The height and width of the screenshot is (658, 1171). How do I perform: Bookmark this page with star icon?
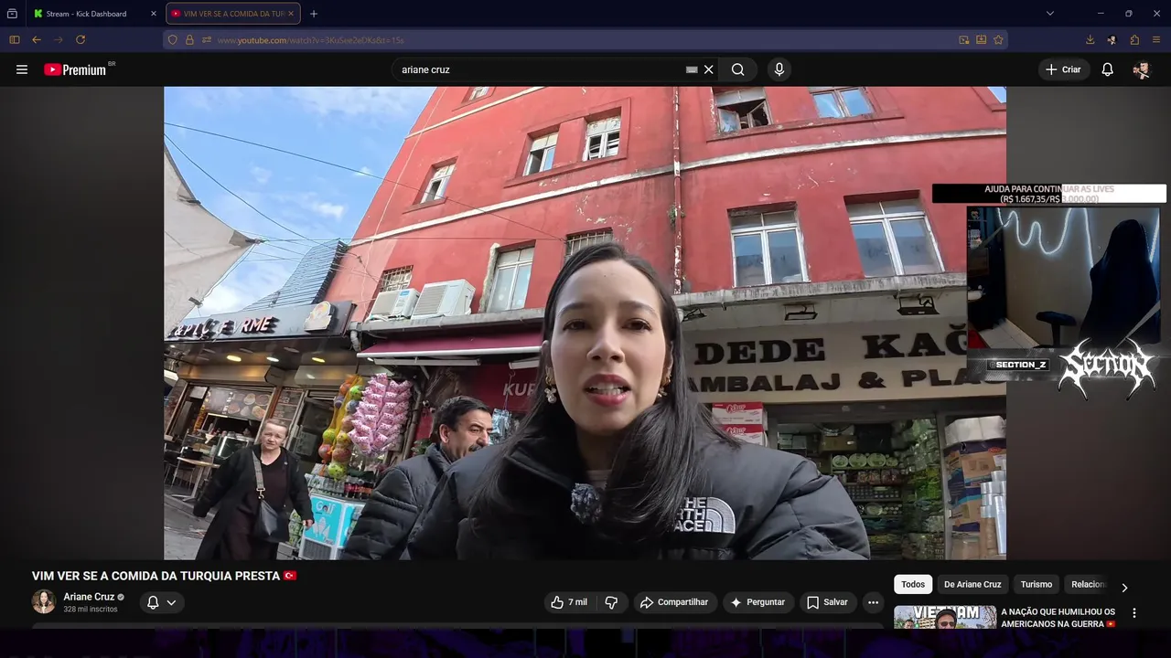(998, 40)
